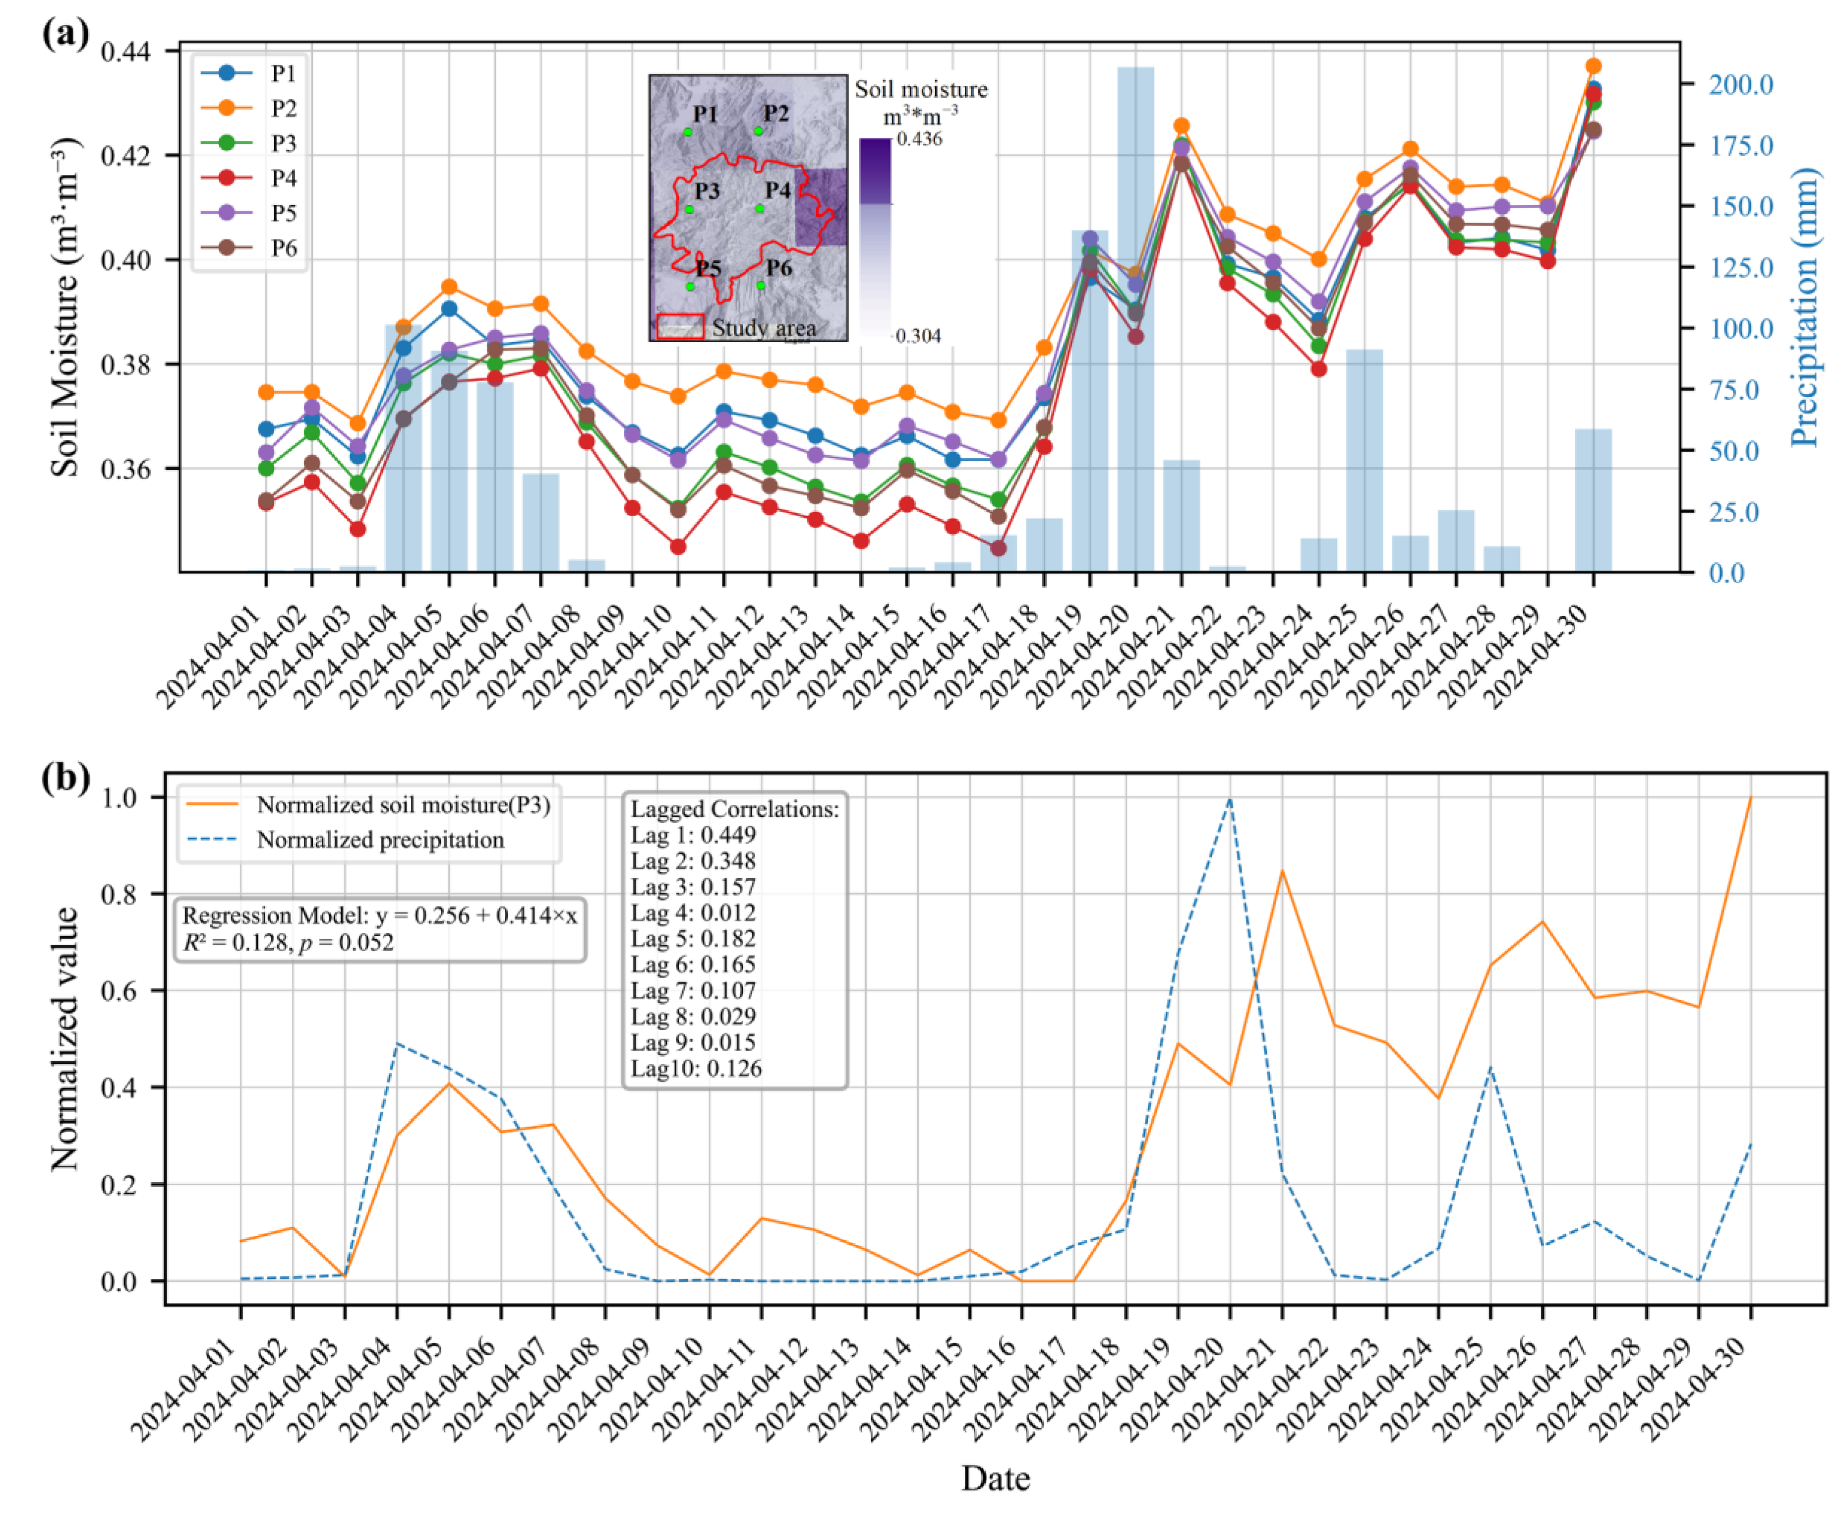Viewport: 1842px width, 1515px height.
Task: Select the P3 entry in the line legend
Action: pos(249,143)
